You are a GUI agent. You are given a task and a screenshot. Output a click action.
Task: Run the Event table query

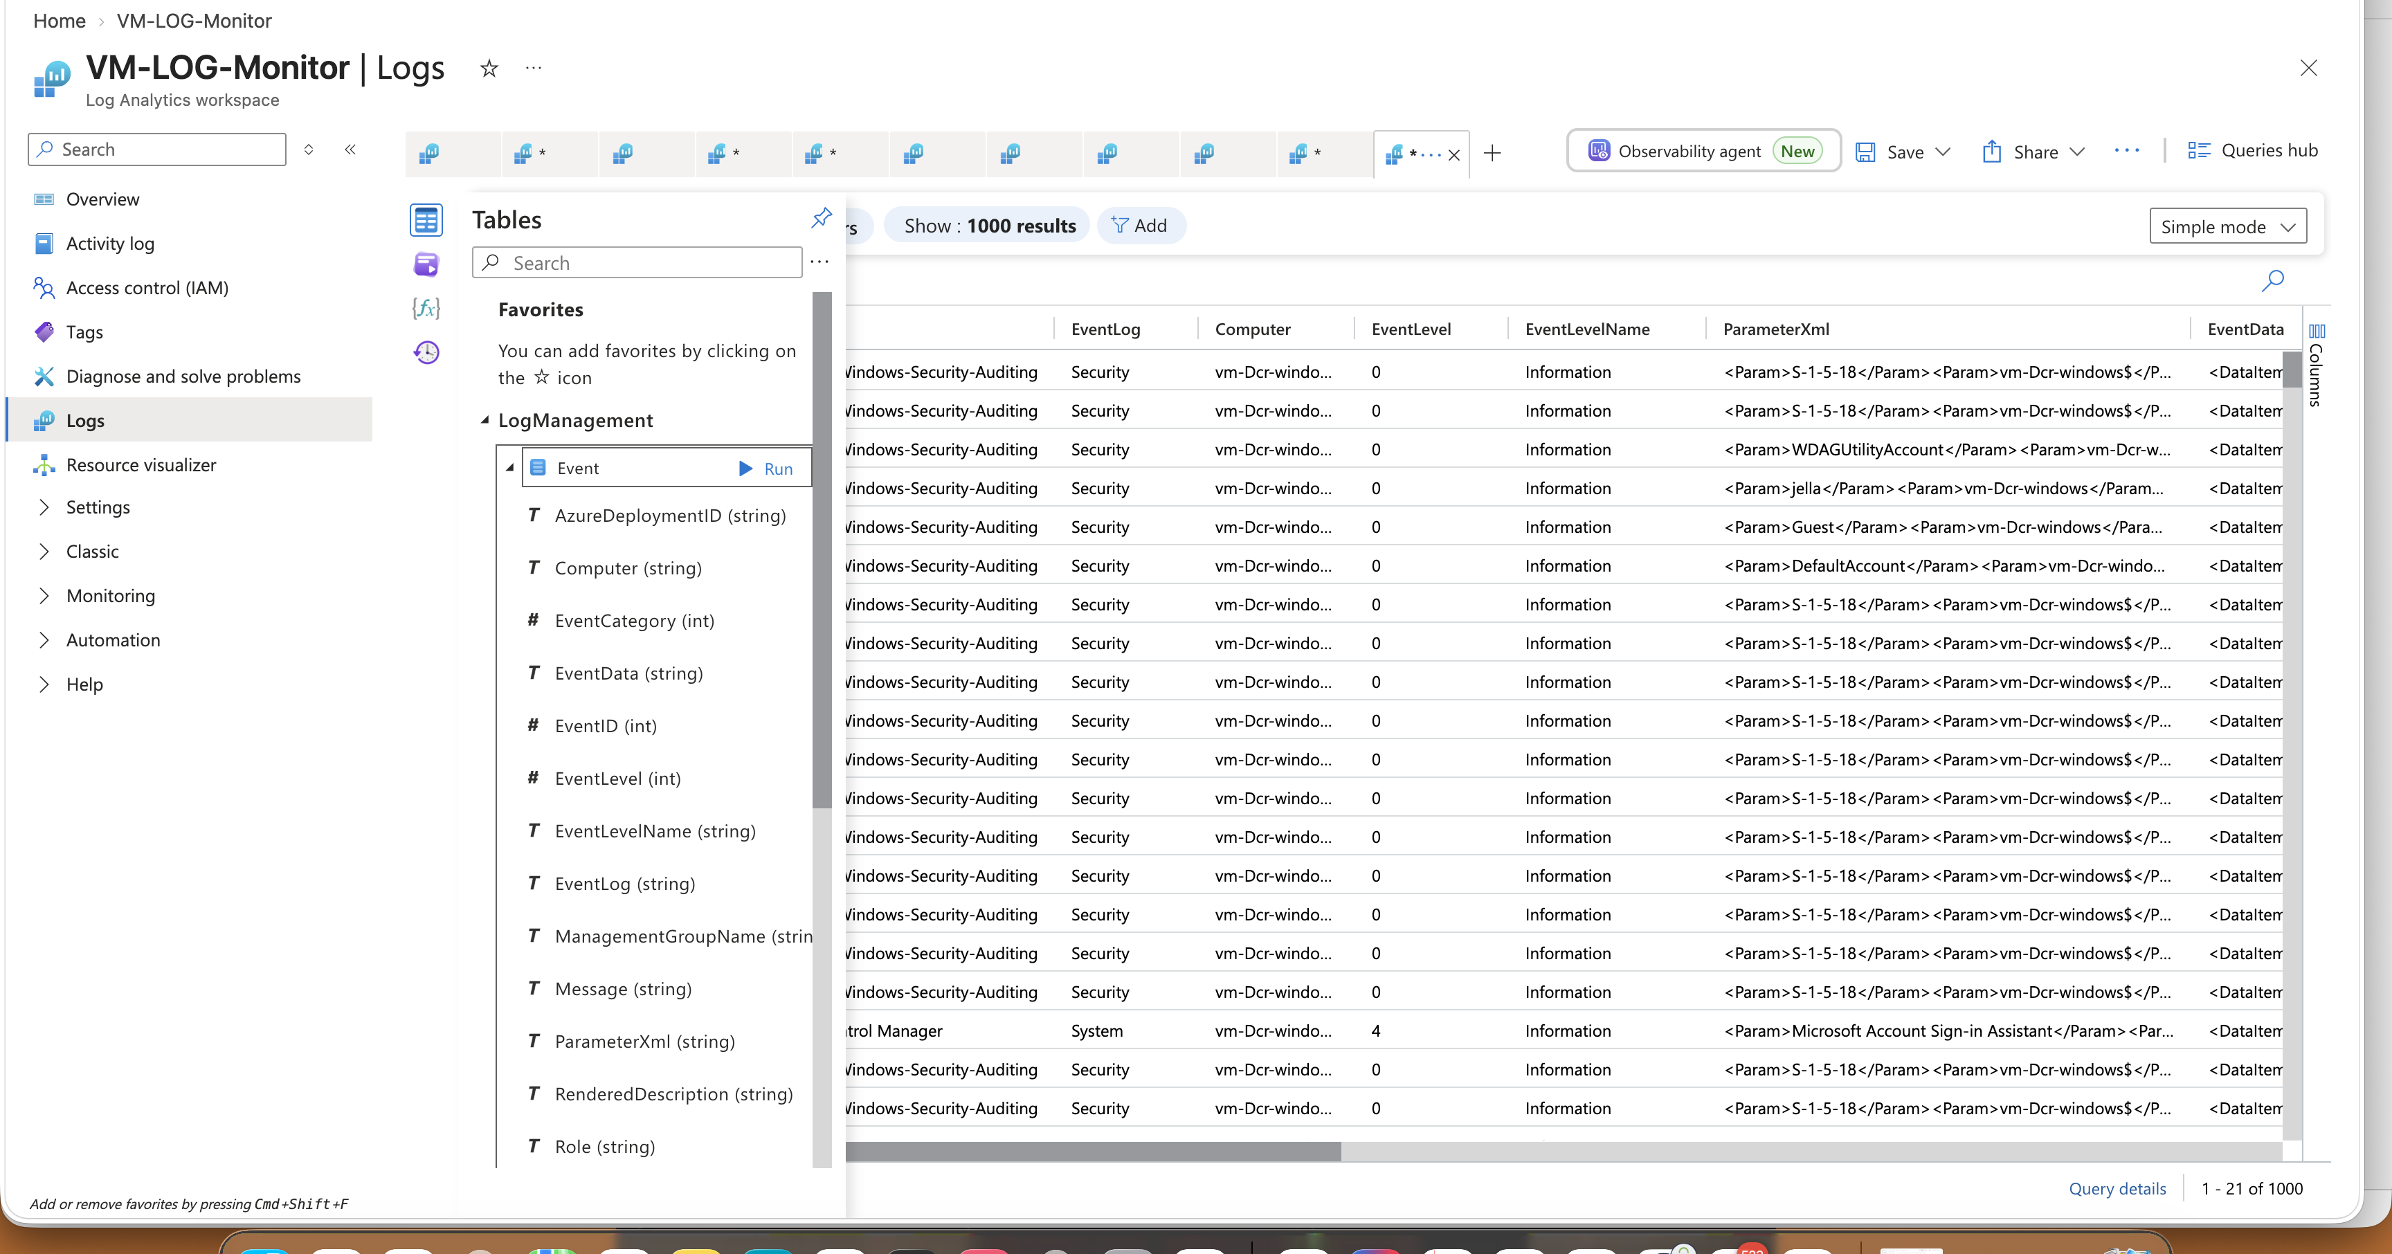tap(766, 469)
